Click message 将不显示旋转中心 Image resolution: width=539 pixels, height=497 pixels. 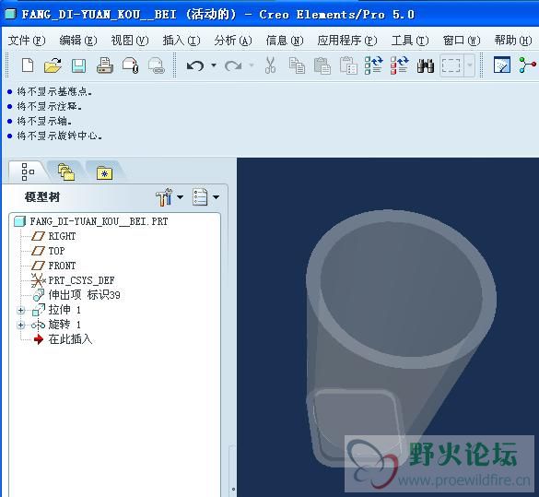pyautogui.click(x=59, y=136)
